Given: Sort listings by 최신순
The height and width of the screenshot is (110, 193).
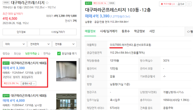Looking at the screenshot, I should (x=17, y=54).
